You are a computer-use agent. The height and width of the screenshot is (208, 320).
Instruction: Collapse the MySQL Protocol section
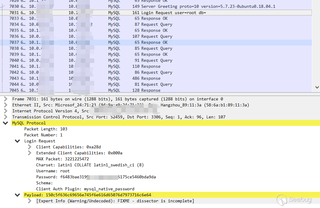(x=5, y=123)
